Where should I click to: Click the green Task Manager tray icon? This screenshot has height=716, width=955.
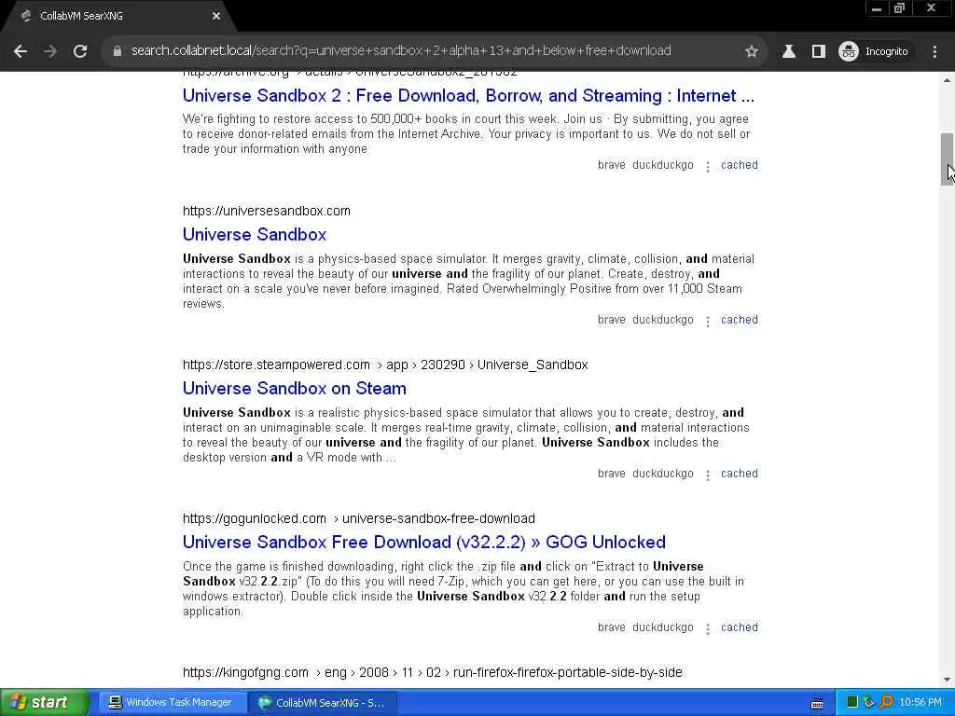[x=852, y=703]
